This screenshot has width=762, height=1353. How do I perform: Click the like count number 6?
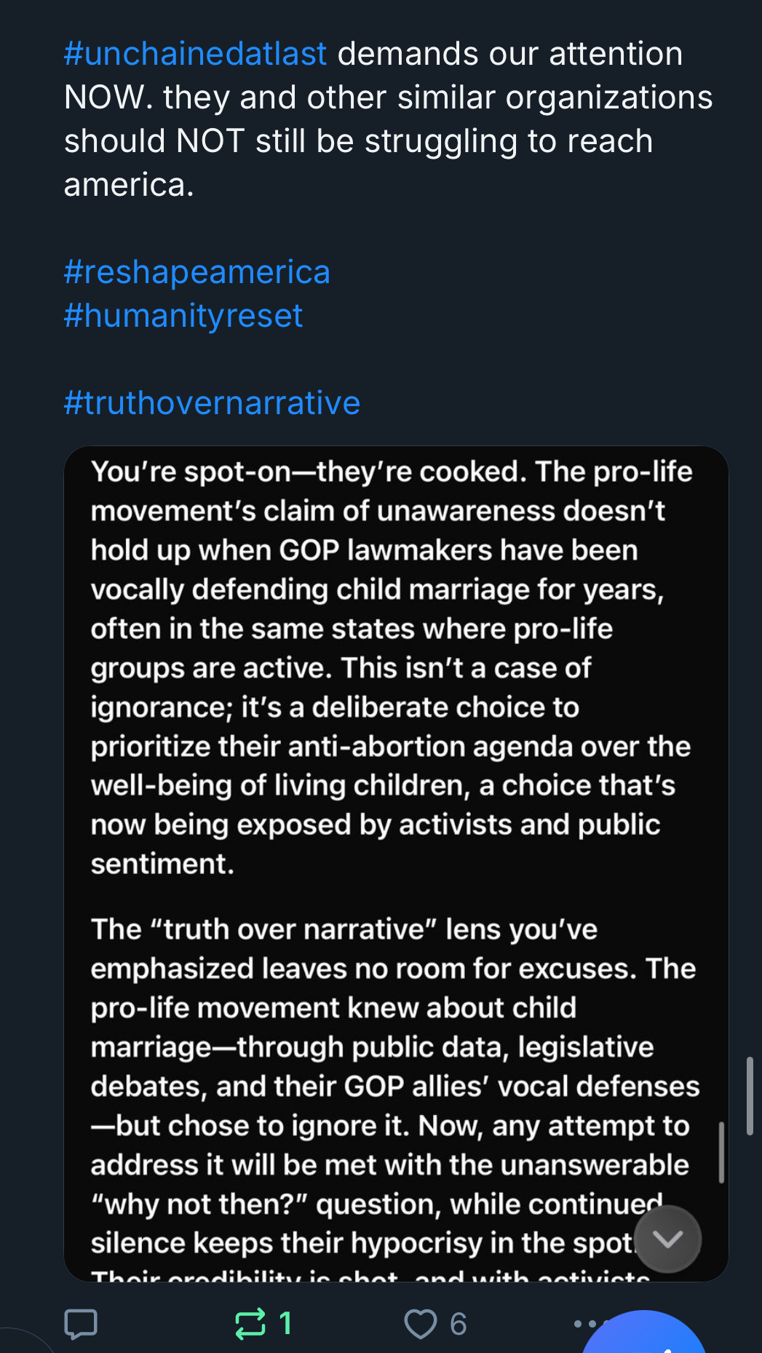[458, 1324]
